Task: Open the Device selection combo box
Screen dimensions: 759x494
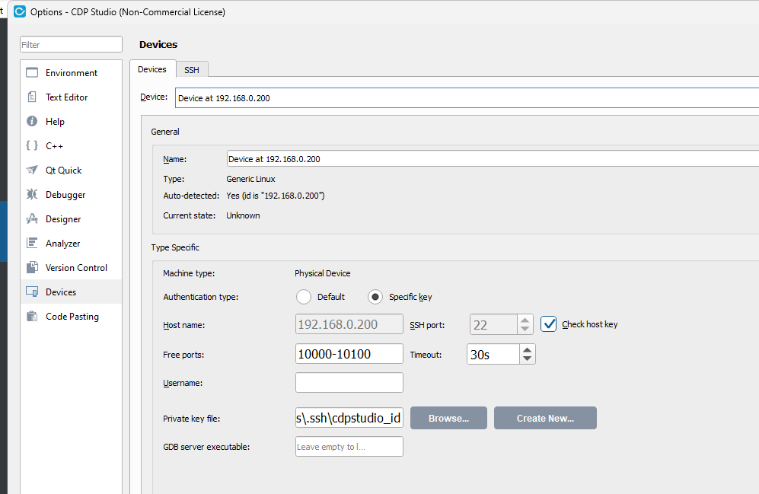Action: click(467, 97)
